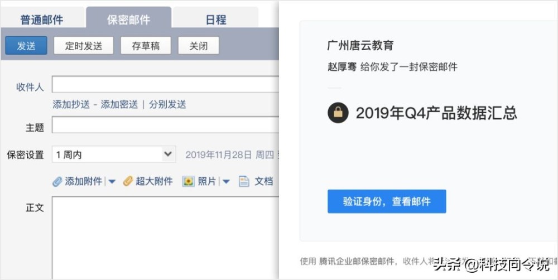Open the 保密设置 dropdown showing 1 周内

tap(114, 155)
